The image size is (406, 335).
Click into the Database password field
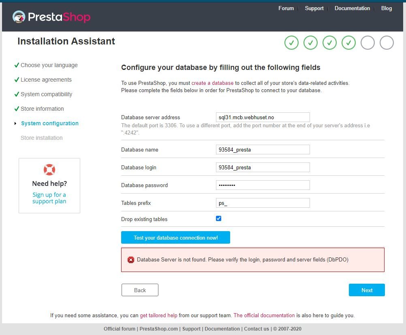click(263, 185)
